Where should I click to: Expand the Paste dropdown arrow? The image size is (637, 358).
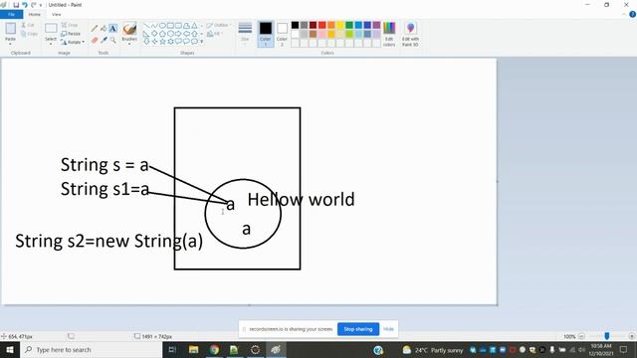tap(10, 44)
